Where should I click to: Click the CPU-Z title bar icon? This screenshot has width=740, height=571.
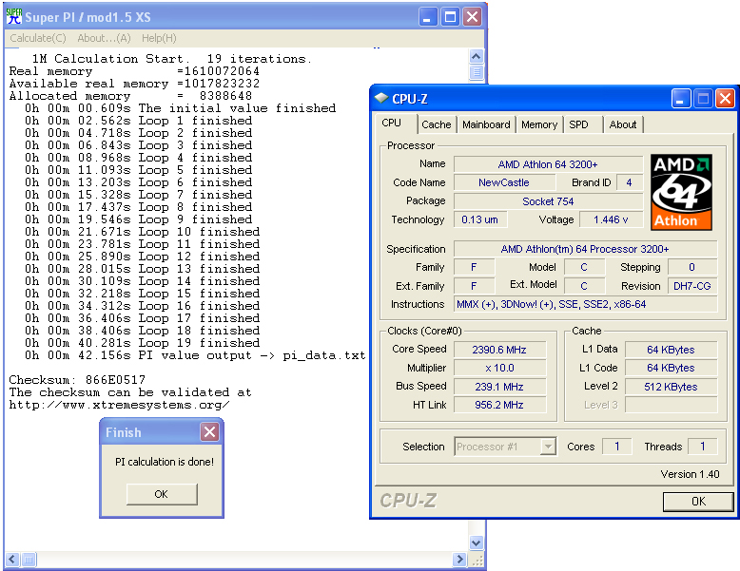click(x=380, y=98)
